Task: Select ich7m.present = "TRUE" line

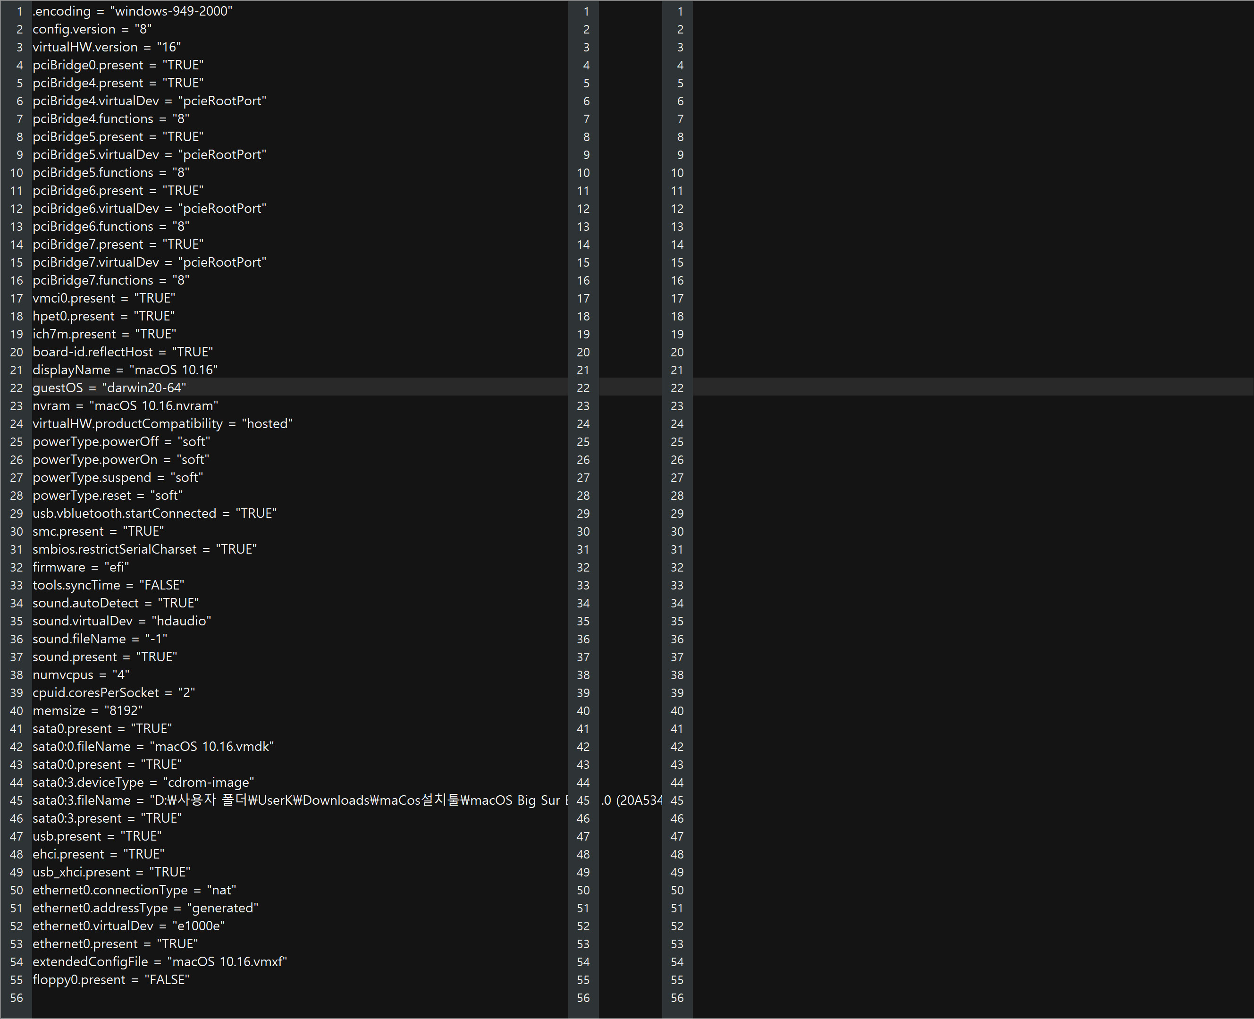Action: tap(104, 334)
